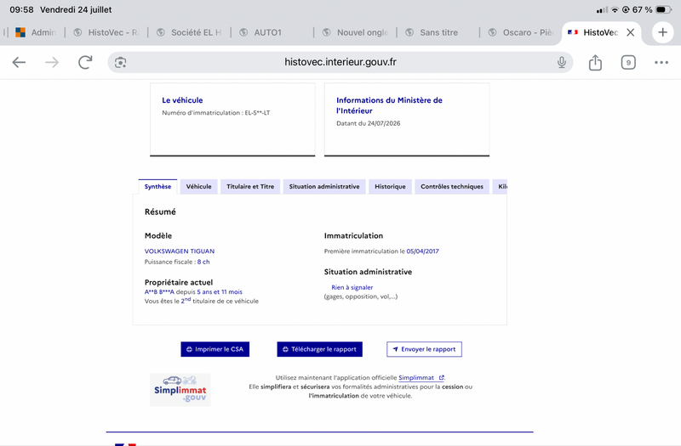Switch to the HistoVec - R tab

(x=106, y=32)
